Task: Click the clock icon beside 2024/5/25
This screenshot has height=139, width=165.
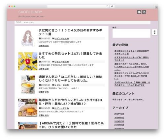Action: click(40, 38)
